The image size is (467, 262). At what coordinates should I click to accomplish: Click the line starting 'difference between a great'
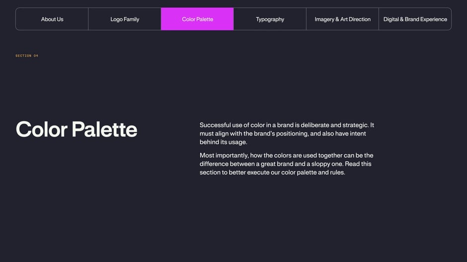(285, 164)
